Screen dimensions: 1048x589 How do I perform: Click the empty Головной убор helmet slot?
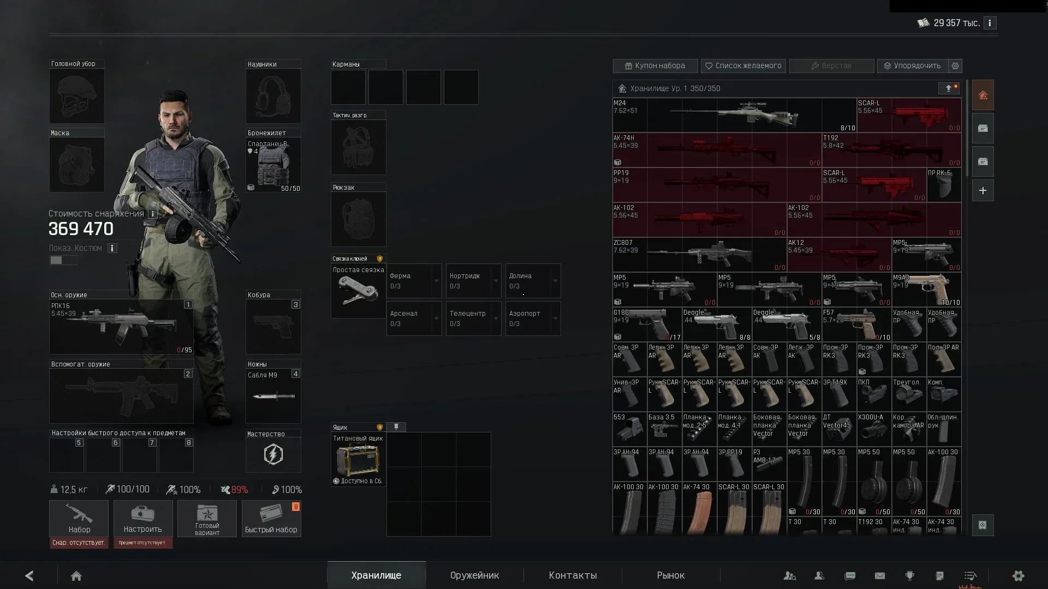point(77,95)
